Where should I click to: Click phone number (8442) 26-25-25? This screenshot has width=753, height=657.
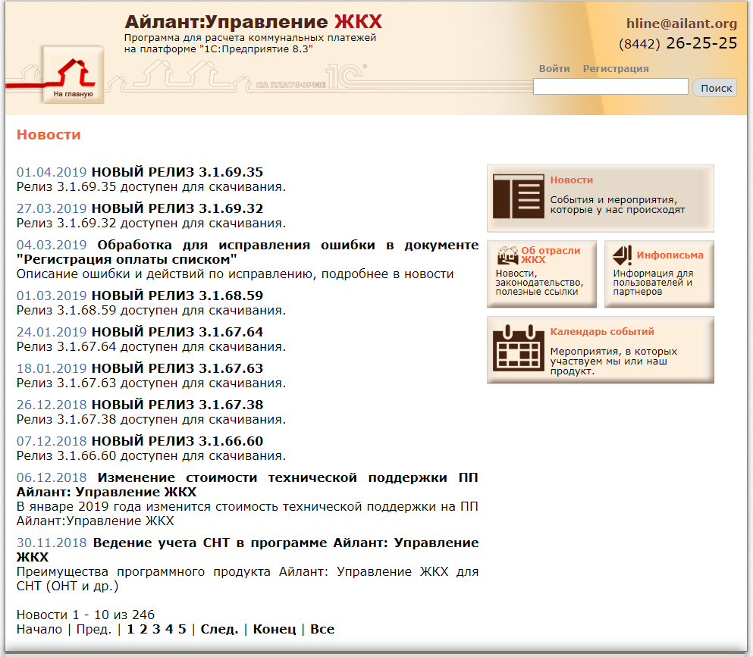coord(678,43)
